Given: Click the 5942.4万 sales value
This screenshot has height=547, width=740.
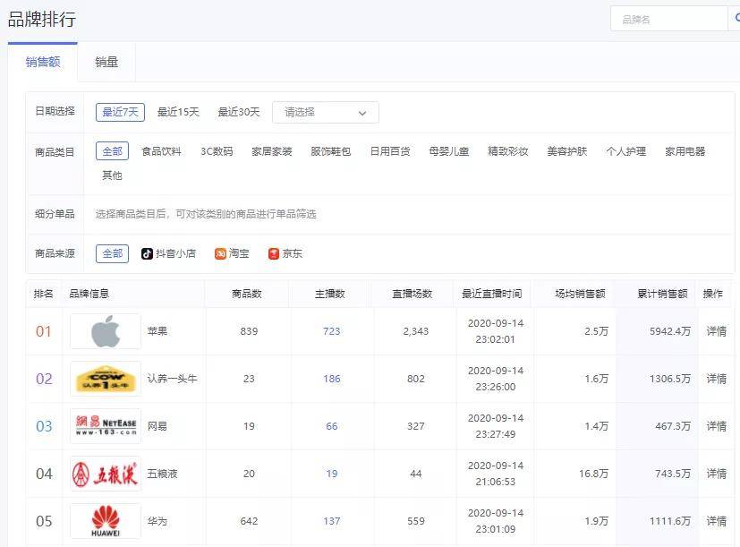Looking at the screenshot, I should (x=669, y=331).
